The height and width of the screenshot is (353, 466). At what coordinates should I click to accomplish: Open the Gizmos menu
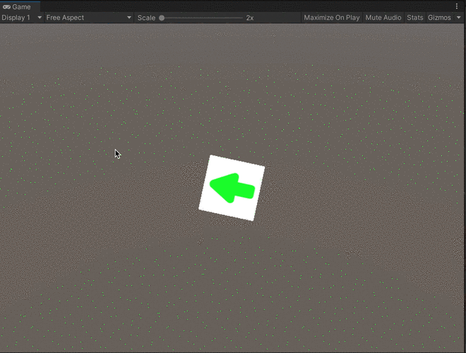click(x=439, y=18)
